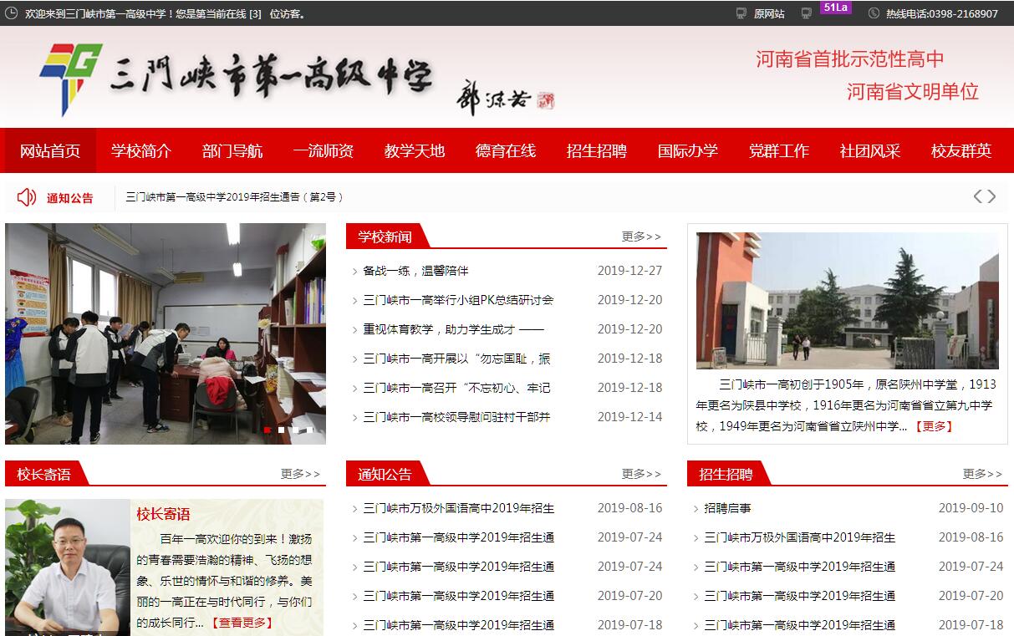The width and height of the screenshot is (1014, 636).
Task: Select the last slideshow indicator dot
Action: (x=310, y=430)
